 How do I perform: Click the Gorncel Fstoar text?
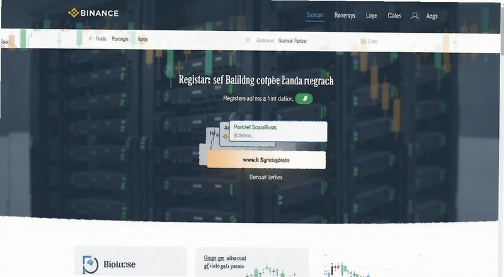292,41
